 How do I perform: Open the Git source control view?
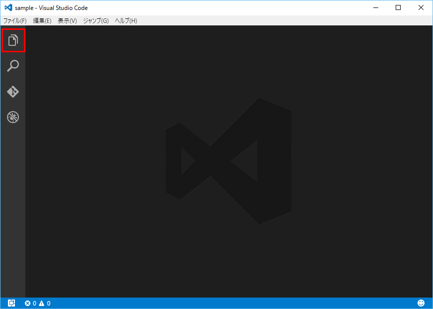click(13, 92)
